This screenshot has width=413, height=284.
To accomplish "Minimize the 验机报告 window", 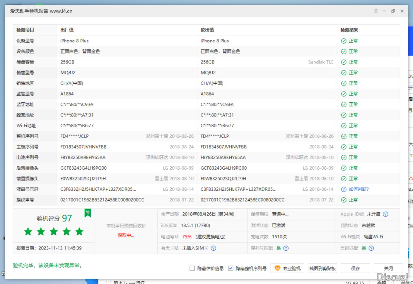I will 384,11.
